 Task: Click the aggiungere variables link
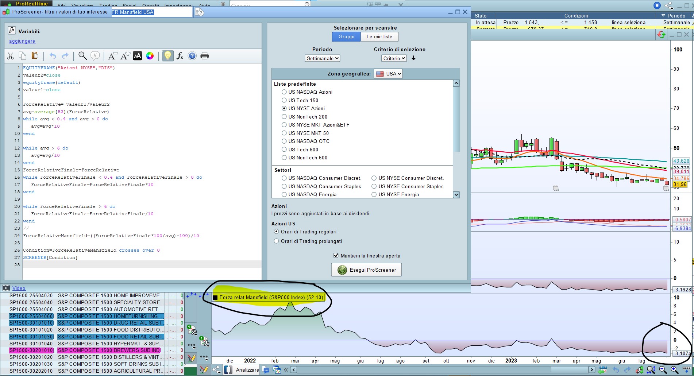[x=22, y=41]
